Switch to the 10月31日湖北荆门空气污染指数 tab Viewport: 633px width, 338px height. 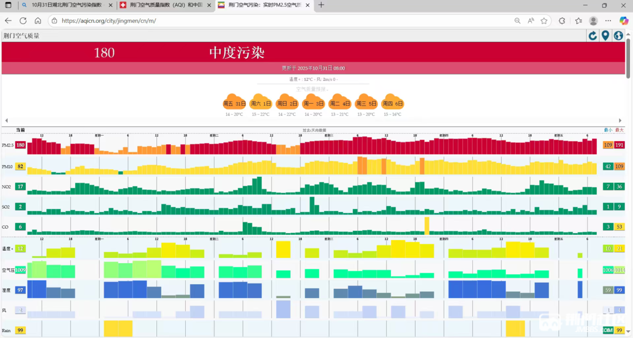66,5
